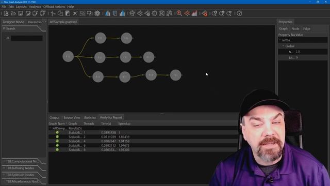Click the Zoom In magnifier icon
This screenshot has height=186, width=330.
(214, 13)
